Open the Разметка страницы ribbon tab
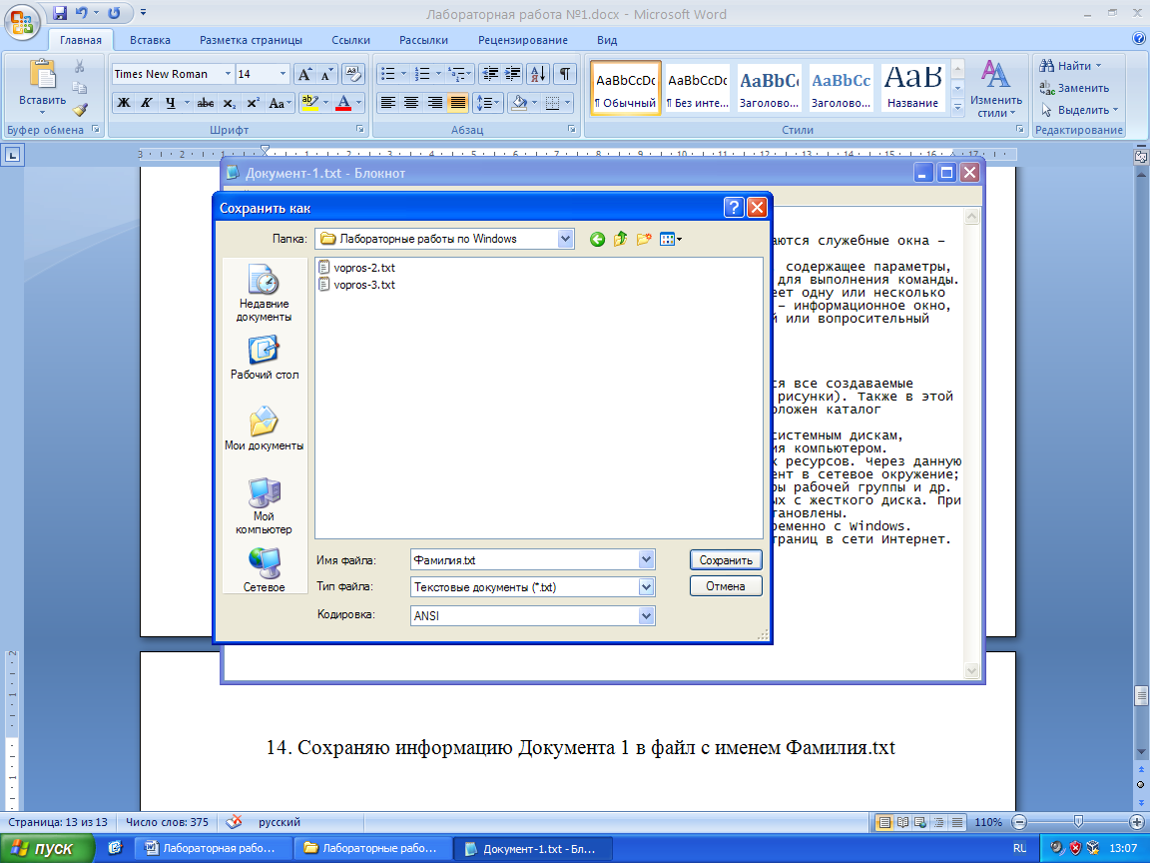The image size is (1150, 863). pyautogui.click(x=251, y=40)
